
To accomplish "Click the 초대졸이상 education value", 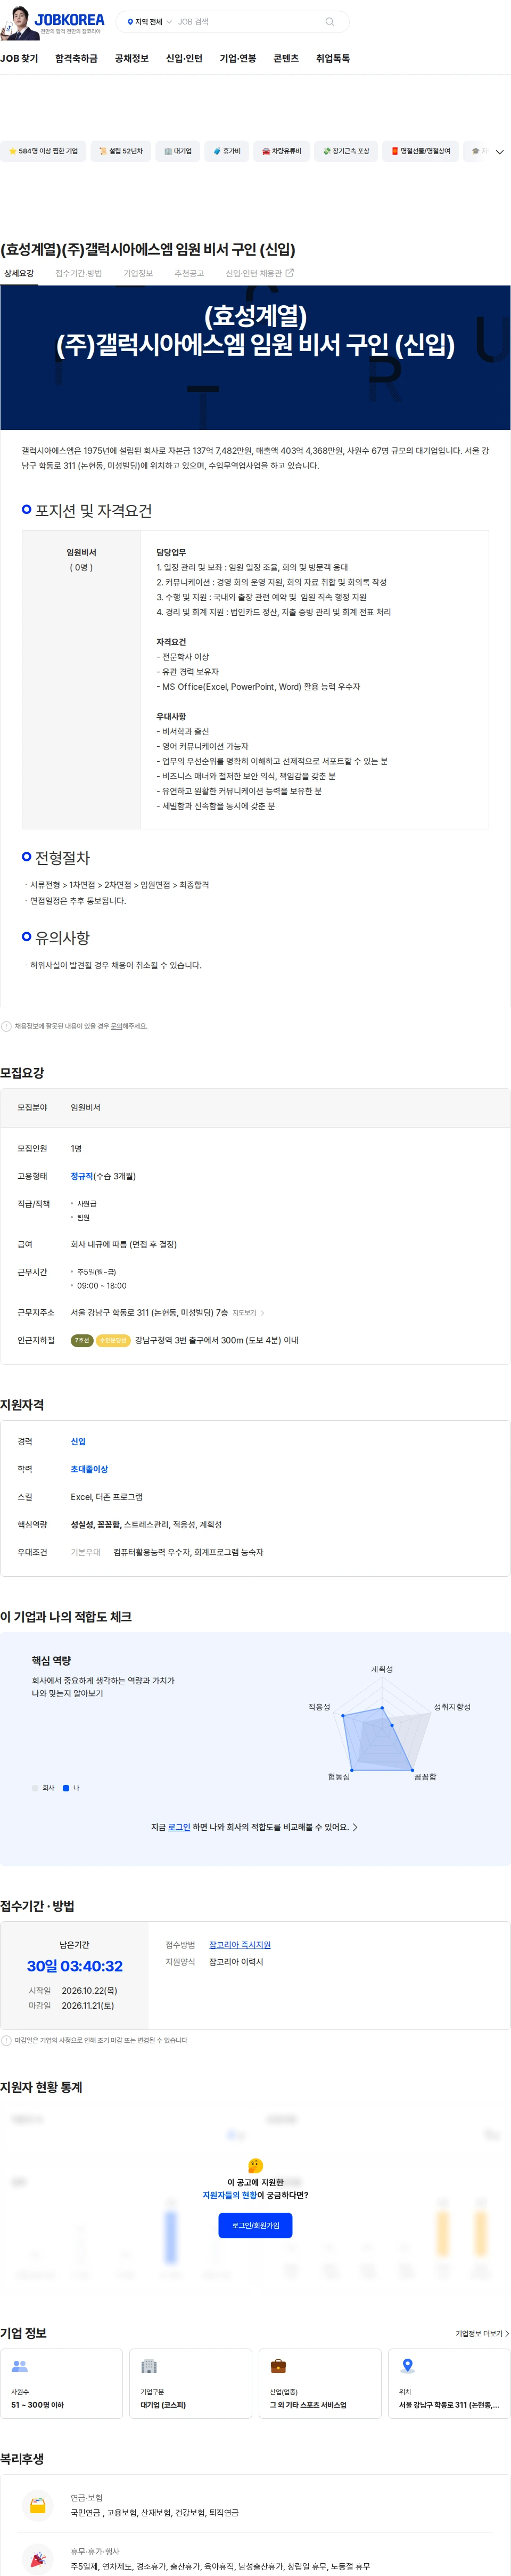I will (x=89, y=1469).
